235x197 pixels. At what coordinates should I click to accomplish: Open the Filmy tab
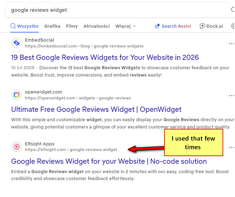pyautogui.click(x=72, y=26)
